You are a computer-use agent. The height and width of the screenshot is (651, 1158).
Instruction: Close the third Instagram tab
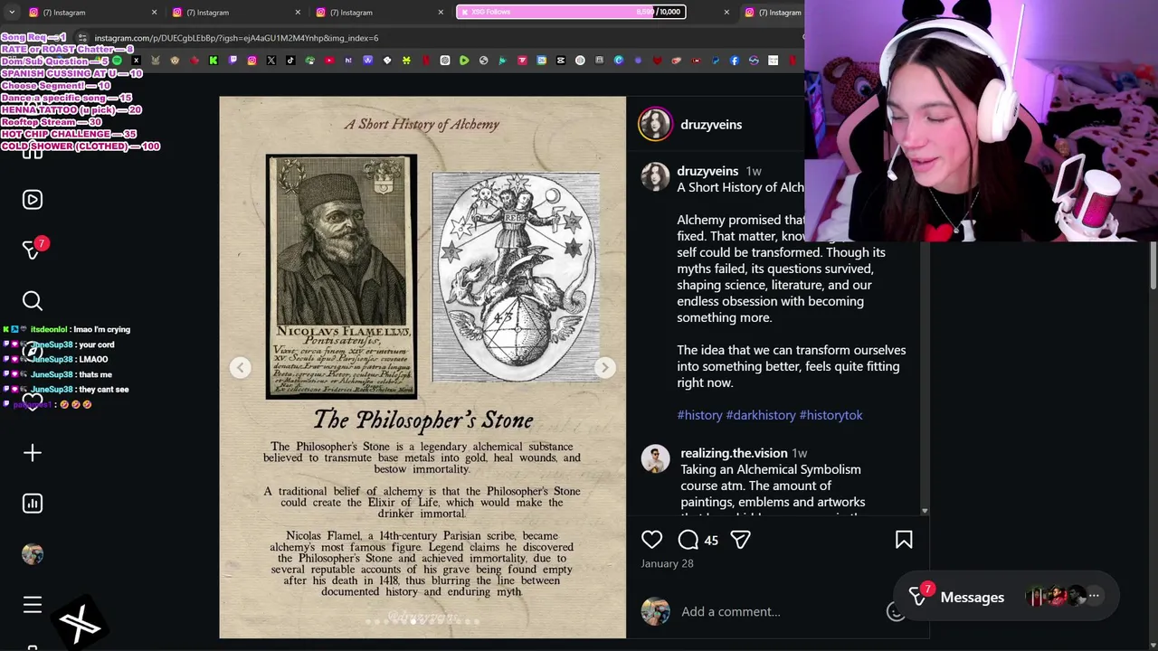click(x=441, y=13)
